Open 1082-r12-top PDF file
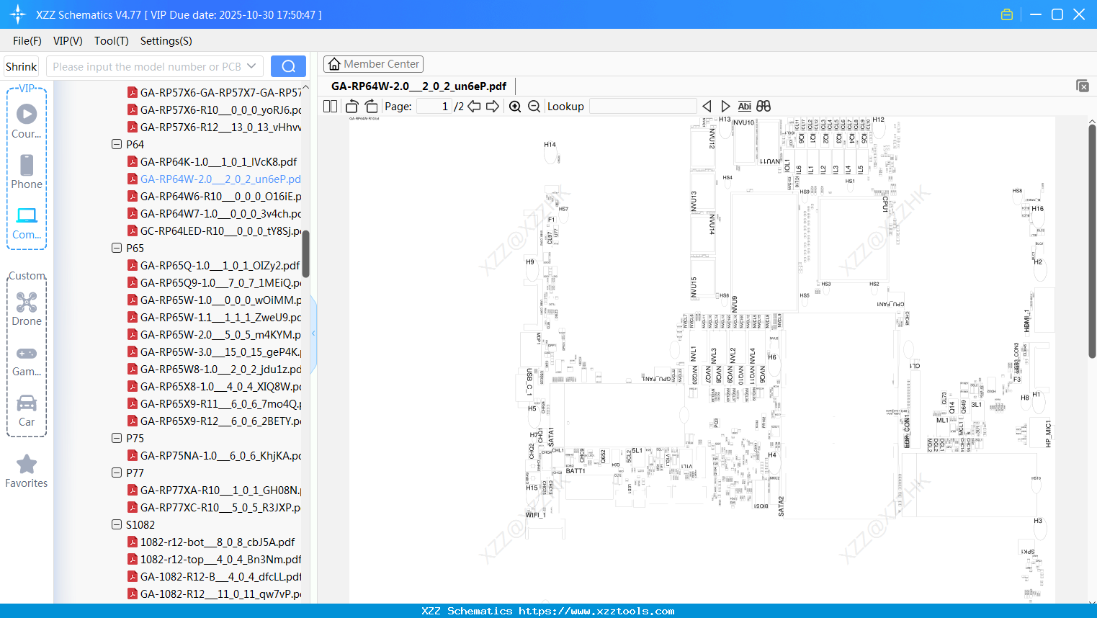Image resolution: width=1097 pixels, height=618 pixels. click(214, 559)
